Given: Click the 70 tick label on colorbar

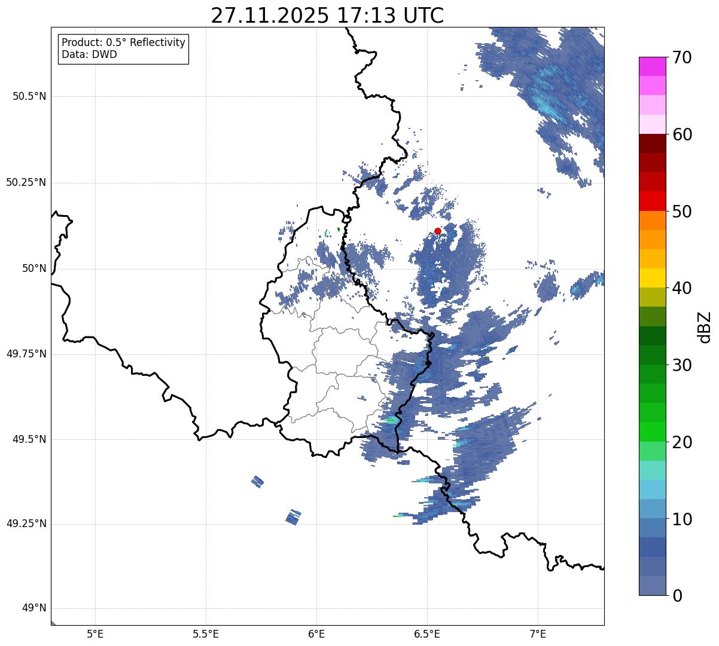Looking at the screenshot, I should click(682, 58).
